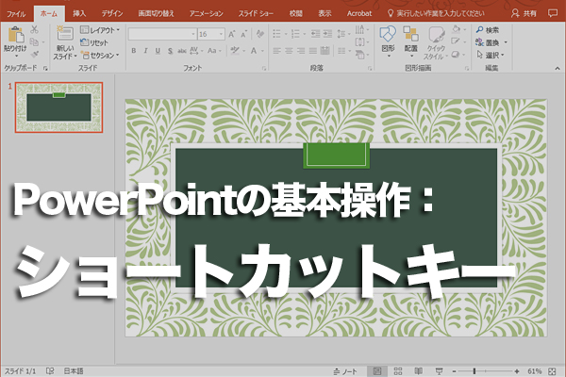The image size is (566, 377).
Task: Click the Decrease Font Size icon
Action: (243, 34)
